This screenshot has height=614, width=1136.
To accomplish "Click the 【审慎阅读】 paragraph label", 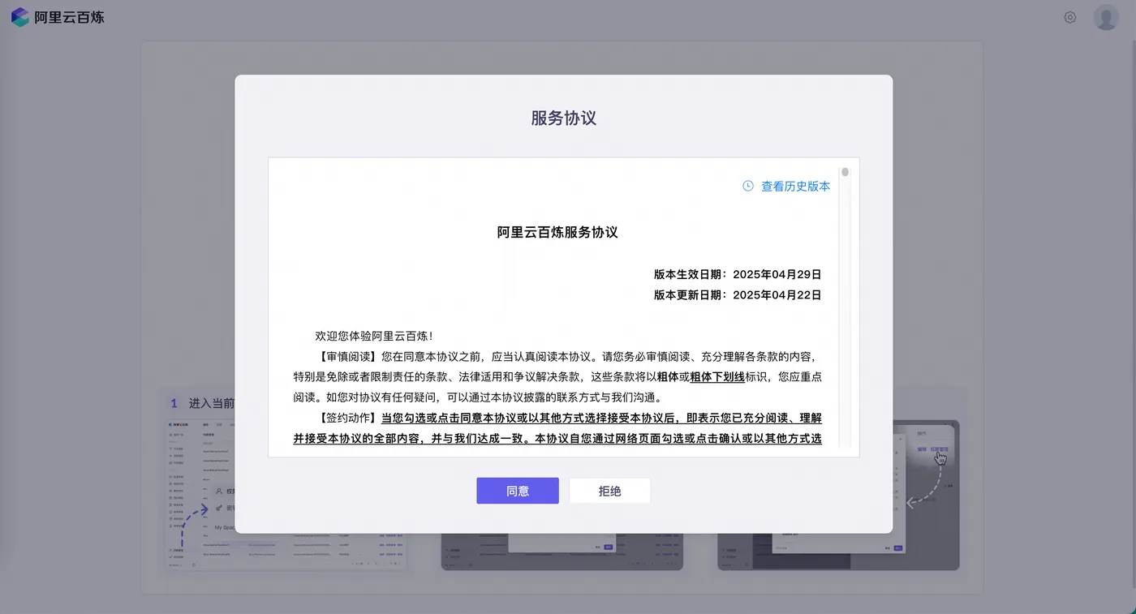I will pos(347,356).
